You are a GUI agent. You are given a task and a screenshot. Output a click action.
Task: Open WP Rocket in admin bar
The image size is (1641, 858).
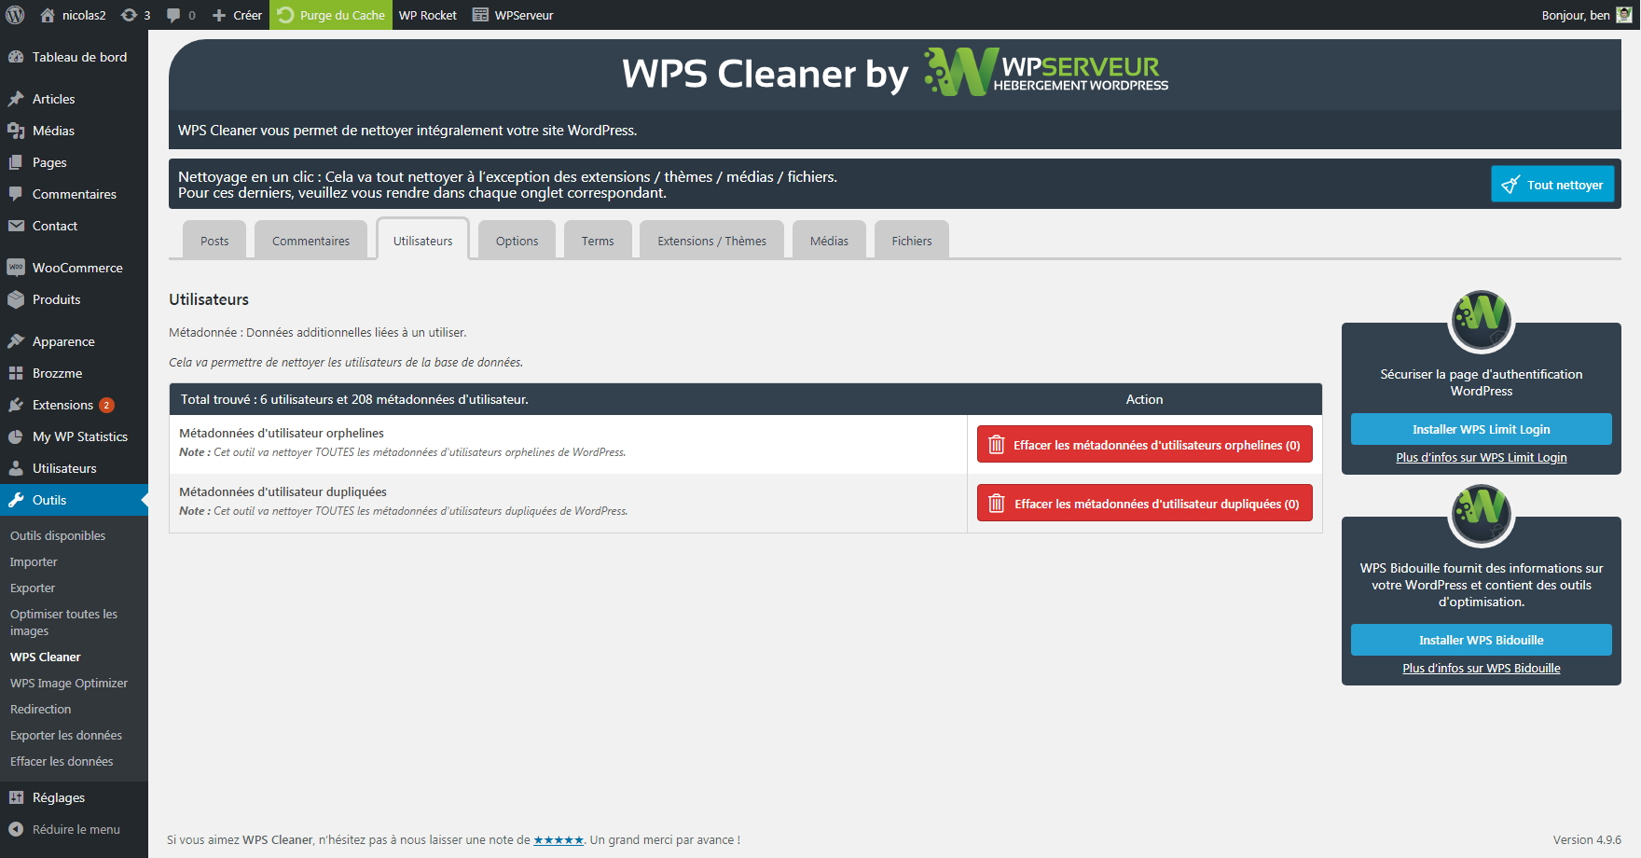pyautogui.click(x=428, y=15)
